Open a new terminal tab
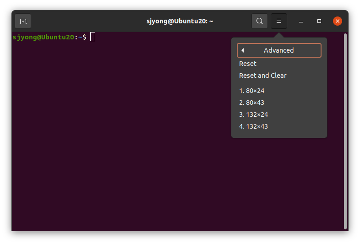Viewport: 360px width, 244px height. click(23, 21)
